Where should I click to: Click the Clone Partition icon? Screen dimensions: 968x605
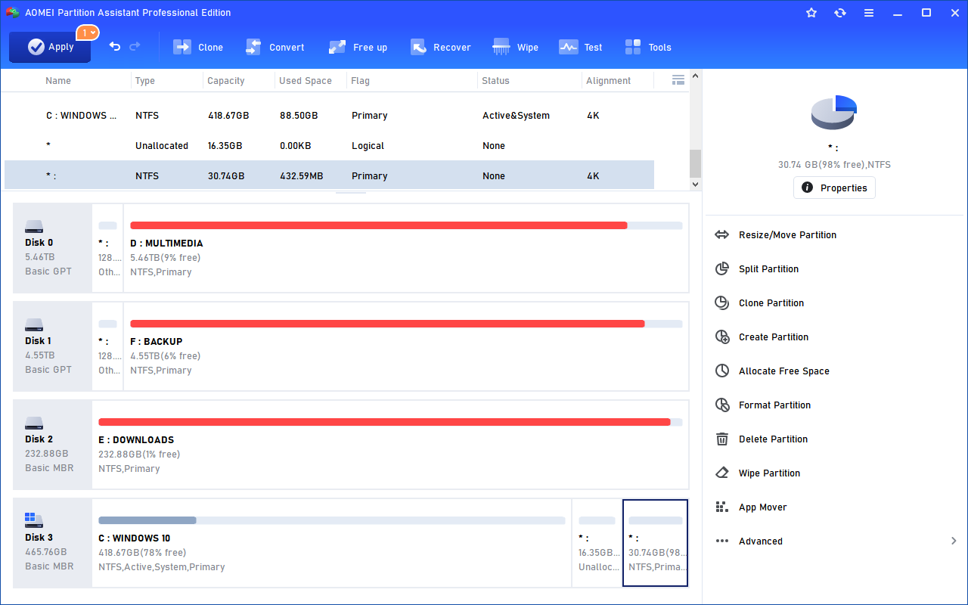[722, 303]
